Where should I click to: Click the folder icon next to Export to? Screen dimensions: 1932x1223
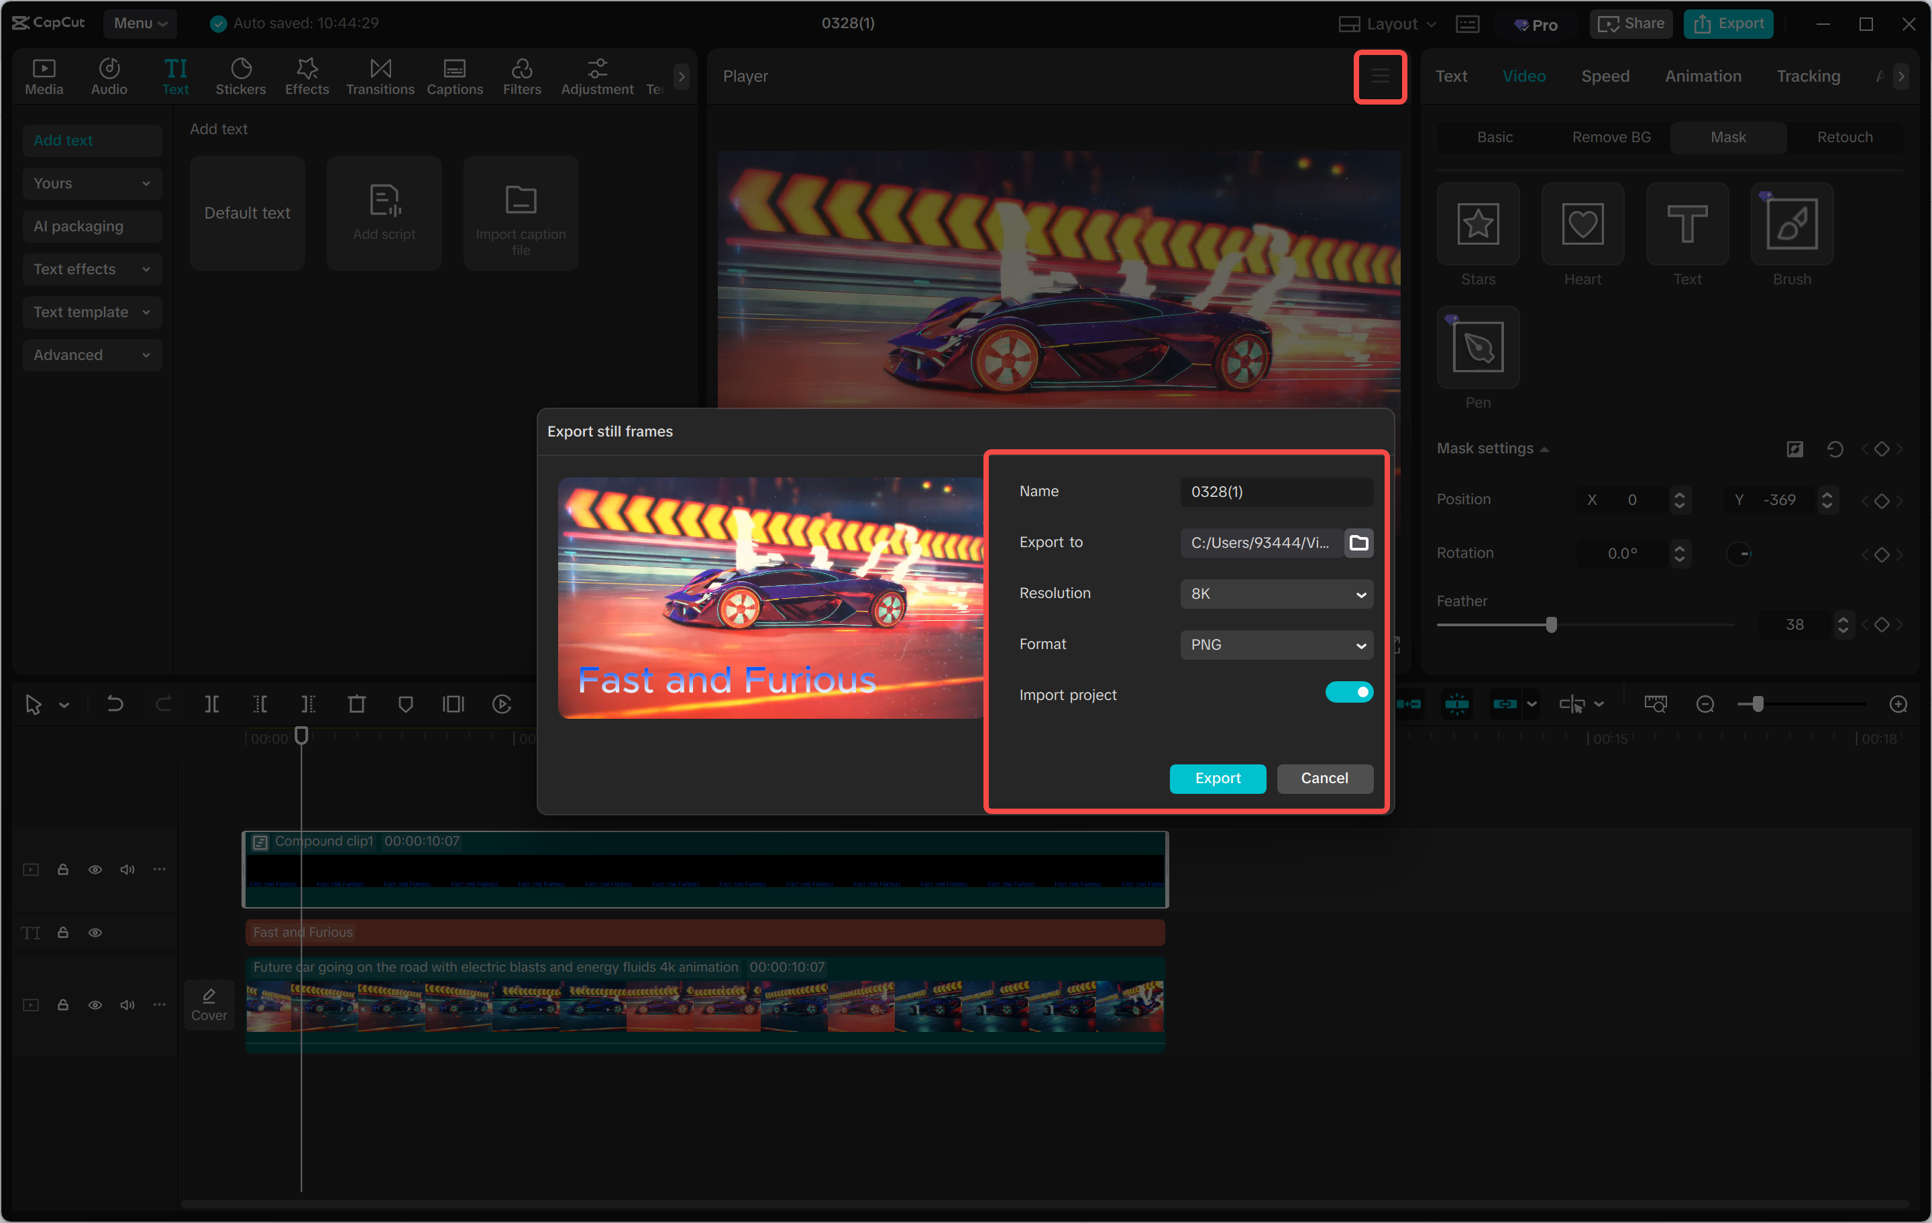pos(1359,542)
